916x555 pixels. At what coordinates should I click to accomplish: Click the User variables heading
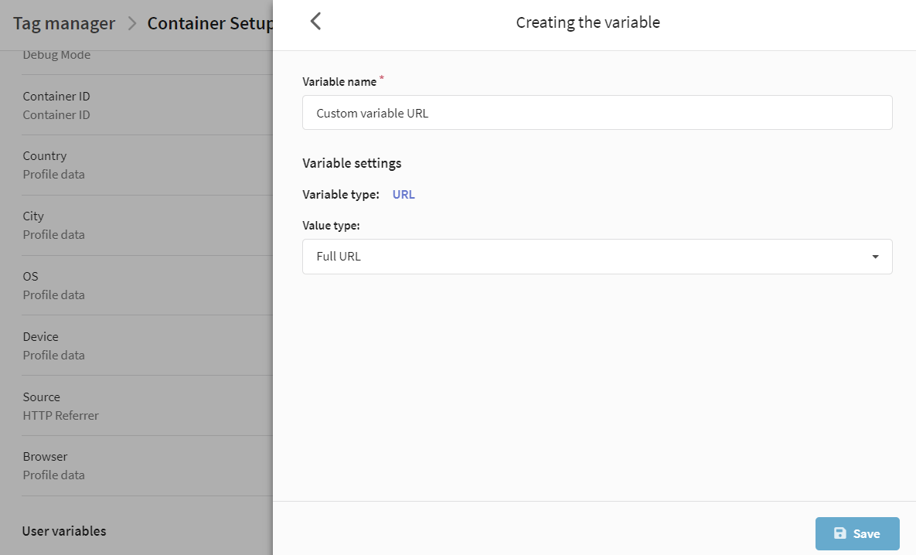tap(64, 531)
